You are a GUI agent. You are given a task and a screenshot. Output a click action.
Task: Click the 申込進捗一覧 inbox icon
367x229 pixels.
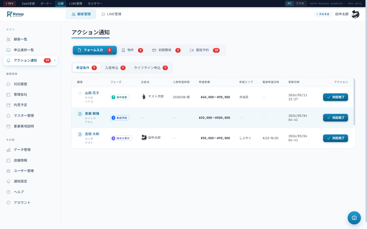coord(8,50)
